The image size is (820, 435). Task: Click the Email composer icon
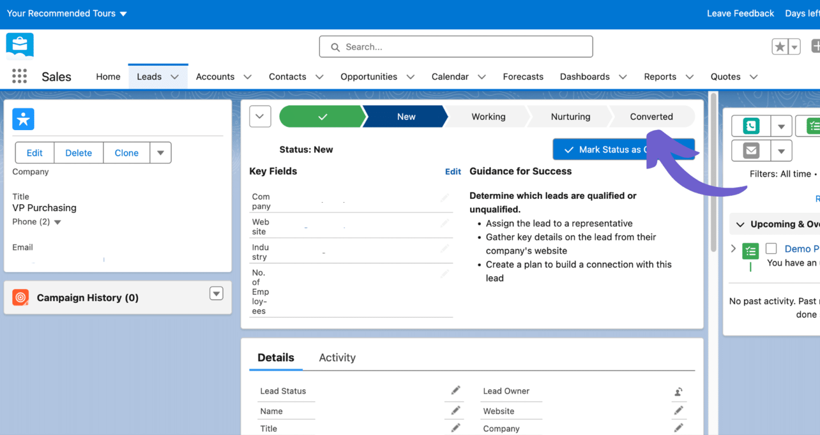click(x=750, y=150)
